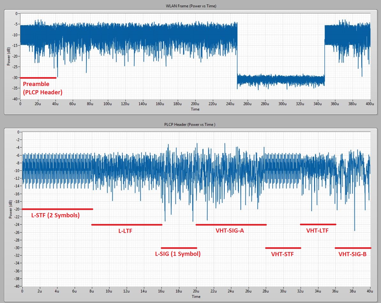381x303 pixels.
Task: Click the red L-LTF marker bar
Action: pos(127,224)
